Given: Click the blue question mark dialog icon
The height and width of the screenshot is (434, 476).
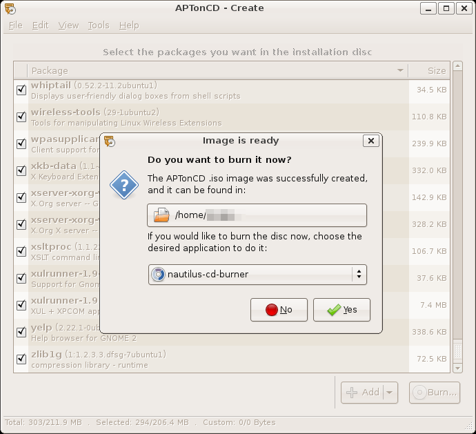Looking at the screenshot, I should coord(124,185).
